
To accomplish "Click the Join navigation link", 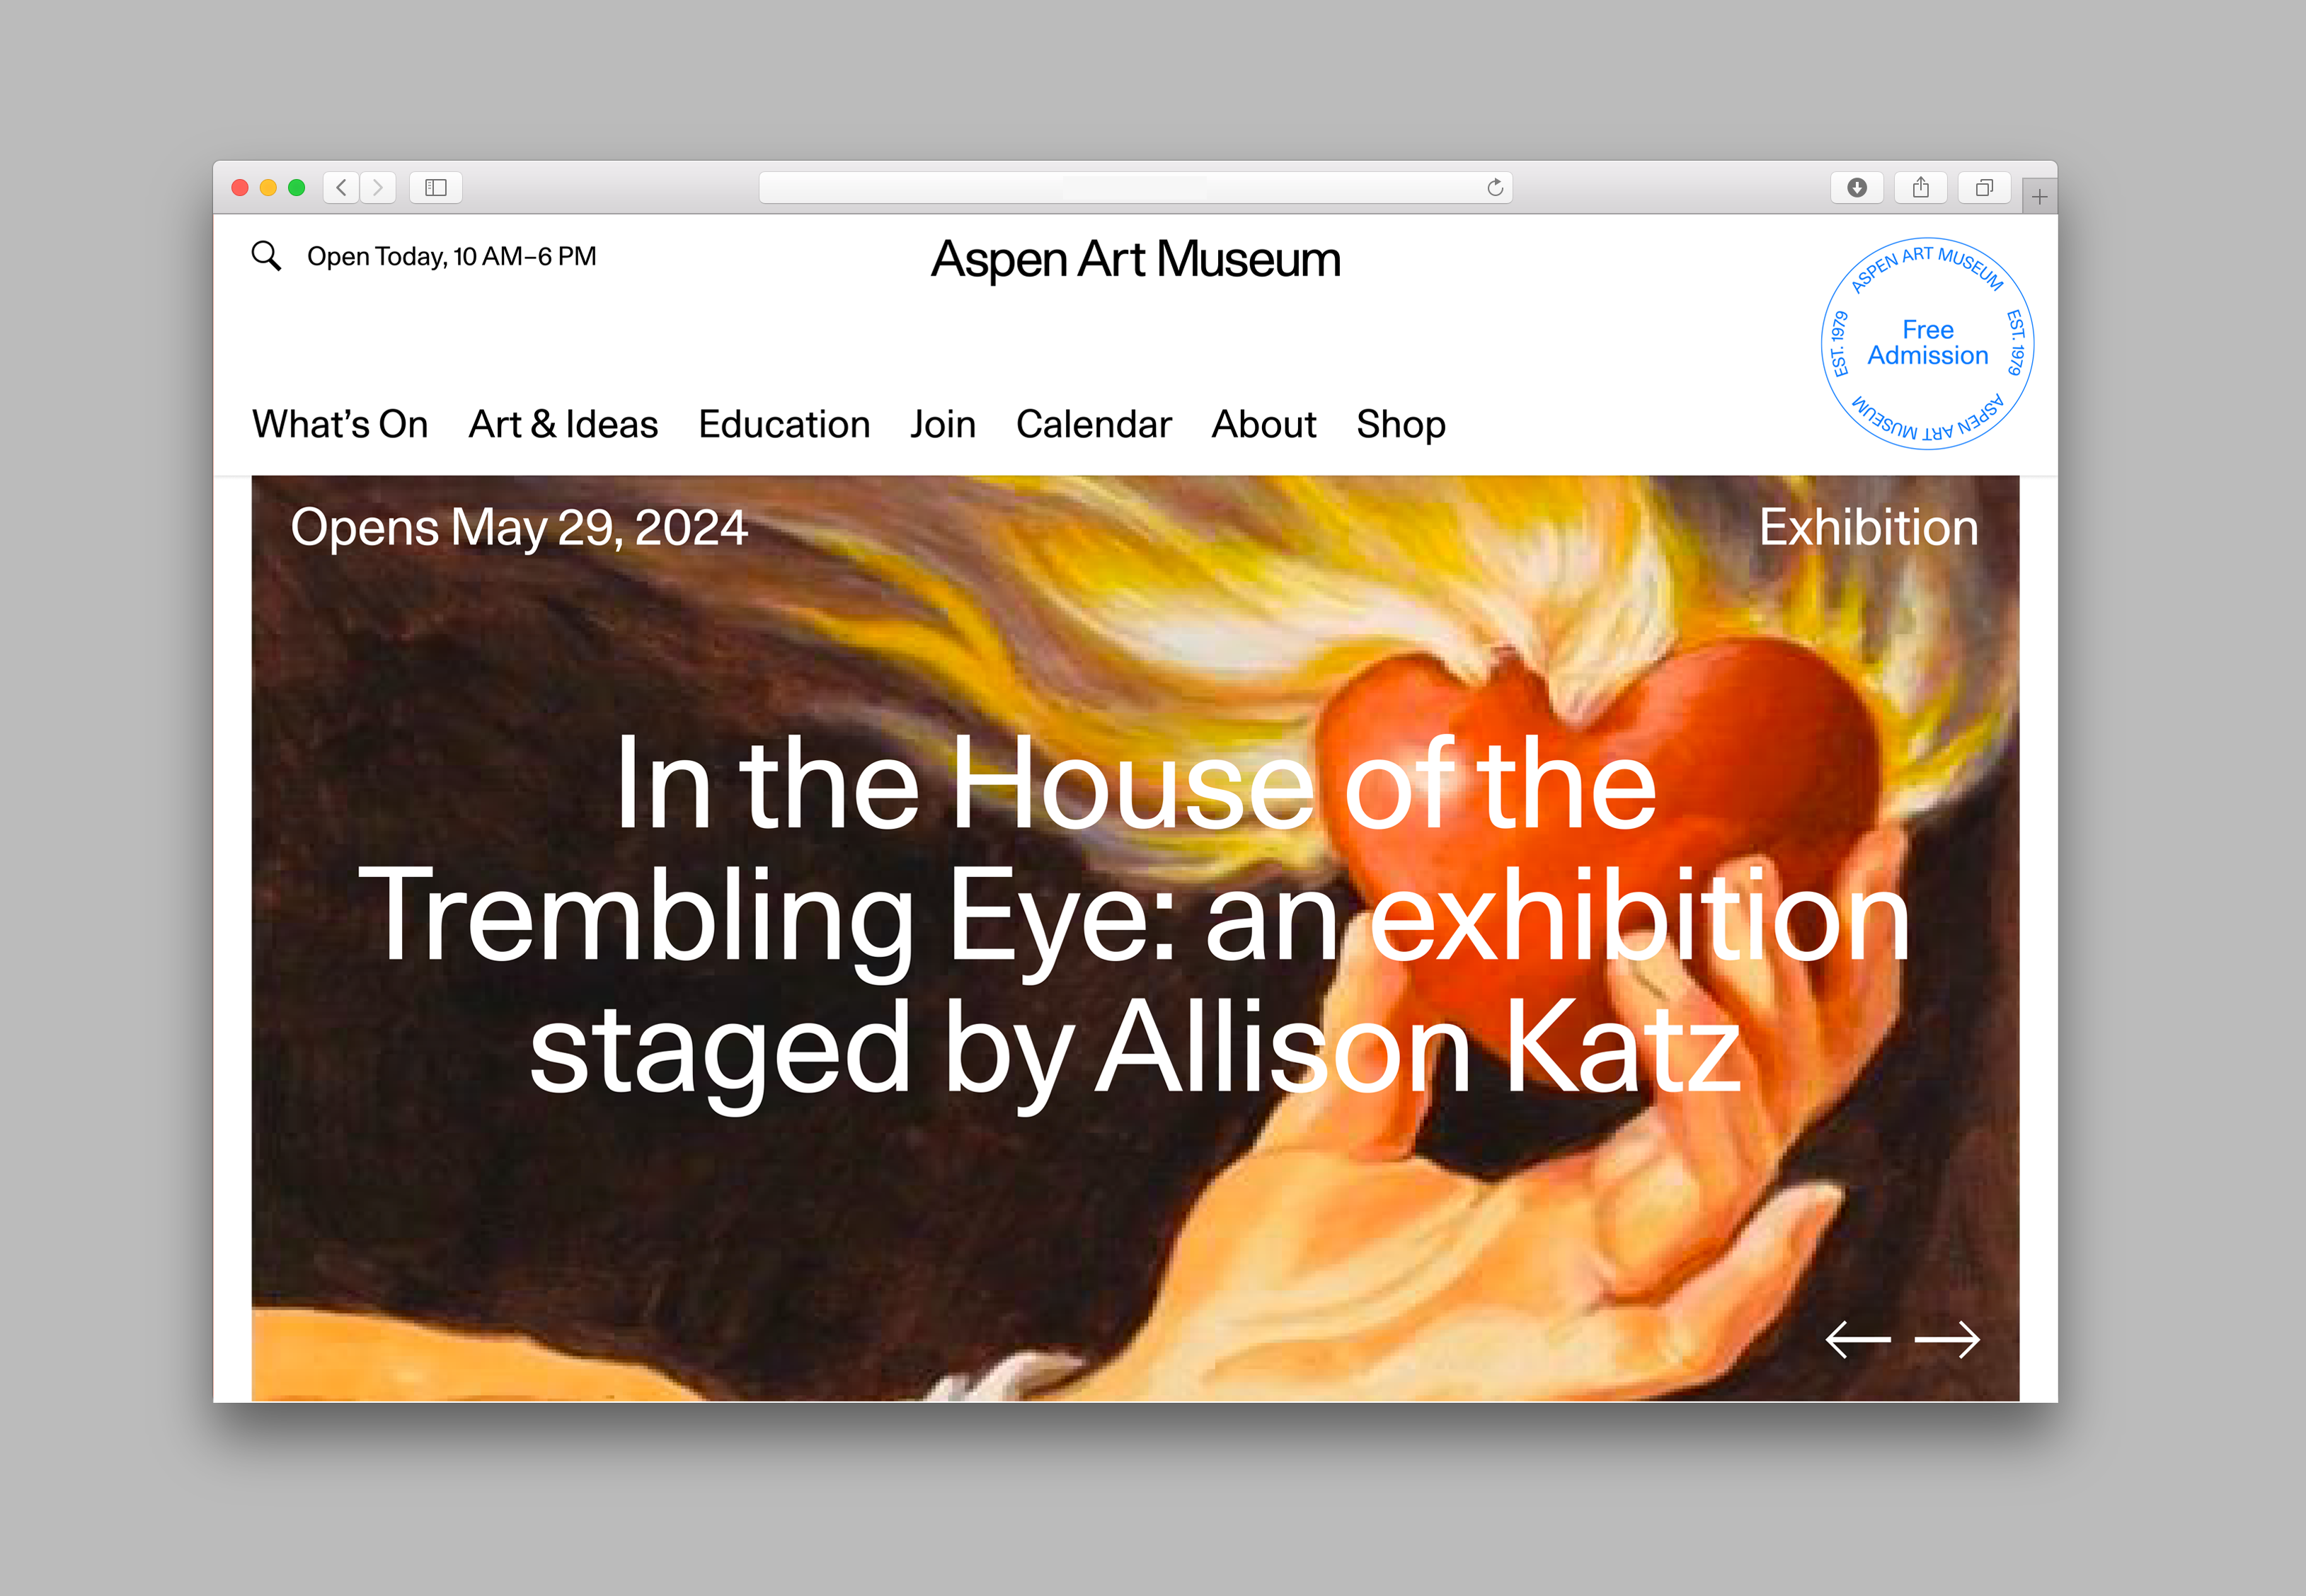I will (942, 424).
